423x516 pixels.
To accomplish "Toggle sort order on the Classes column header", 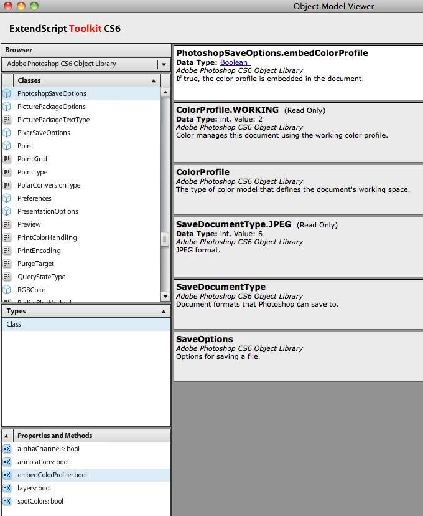I will point(86,80).
